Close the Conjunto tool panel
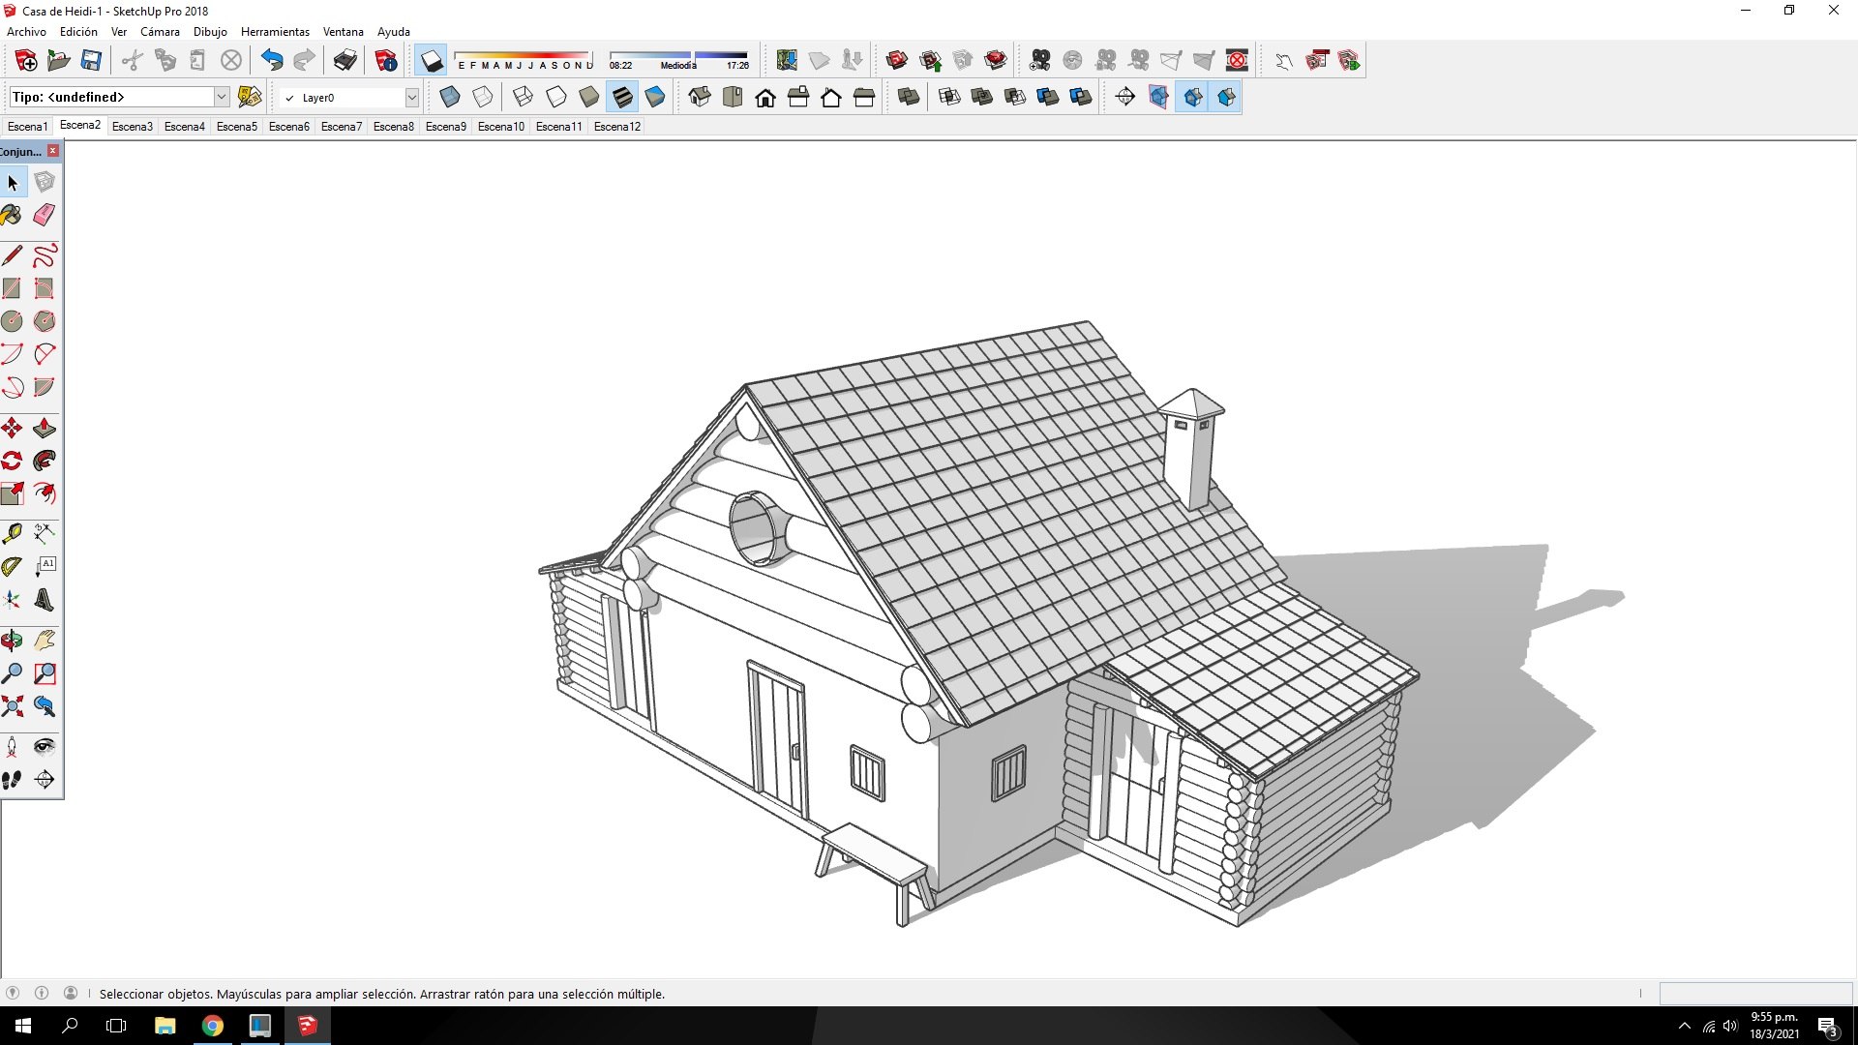The height and width of the screenshot is (1045, 1858). tap(53, 151)
